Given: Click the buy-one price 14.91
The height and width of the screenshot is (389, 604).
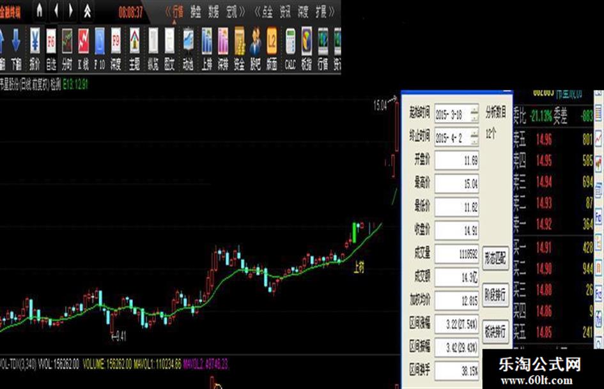Looking at the screenshot, I should pyautogui.click(x=544, y=247).
